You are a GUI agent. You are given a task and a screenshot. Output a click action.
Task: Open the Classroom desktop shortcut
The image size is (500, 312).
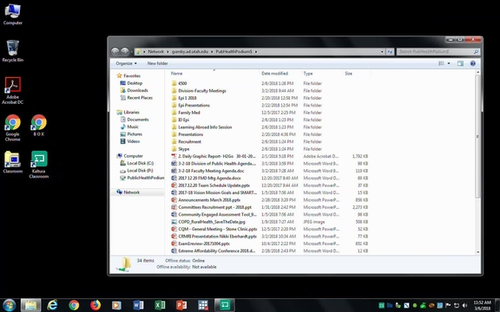point(13,162)
